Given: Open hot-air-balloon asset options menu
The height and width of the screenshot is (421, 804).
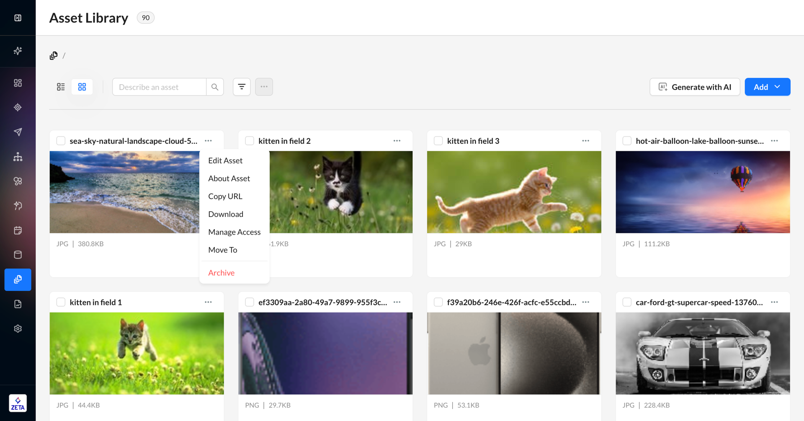Looking at the screenshot, I should pos(774,141).
